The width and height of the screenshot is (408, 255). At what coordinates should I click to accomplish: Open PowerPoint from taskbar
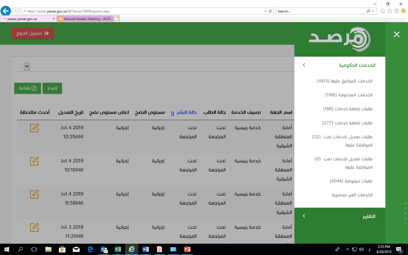click(x=187, y=249)
